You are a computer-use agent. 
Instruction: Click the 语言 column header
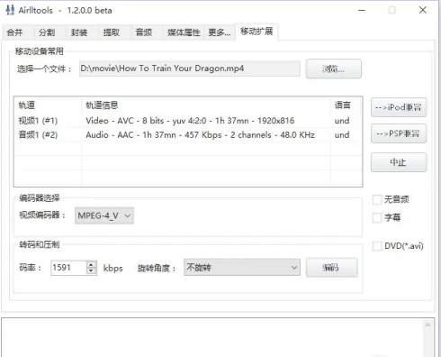coord(346,105)
